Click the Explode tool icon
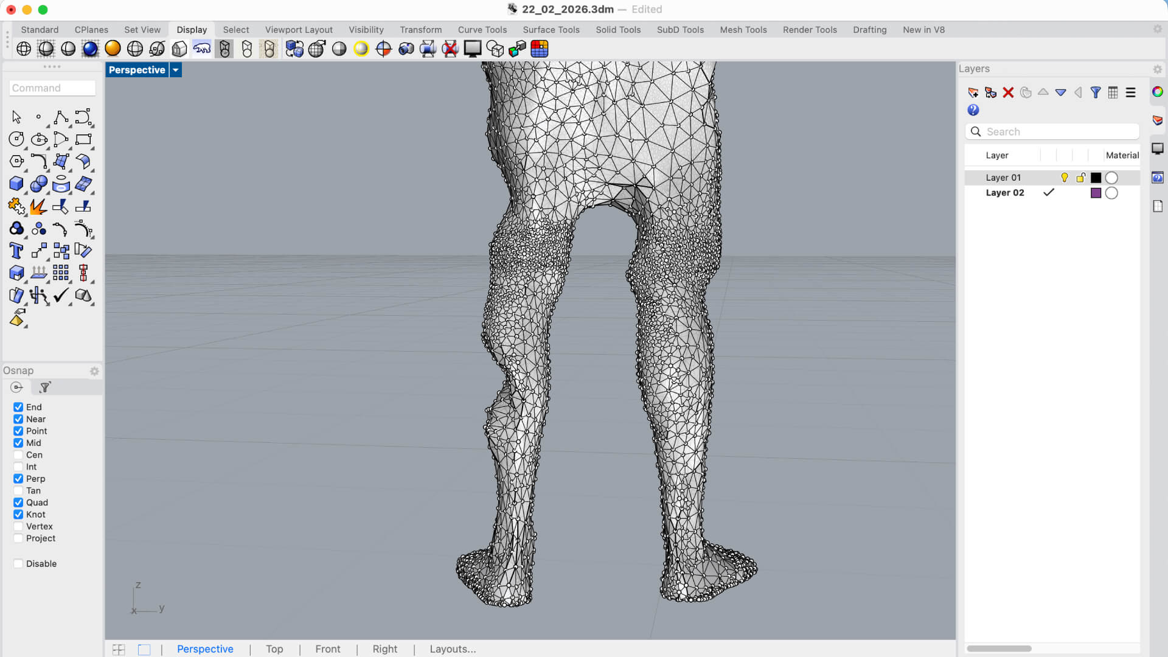The image size is (1168, 657). (38, 206)
